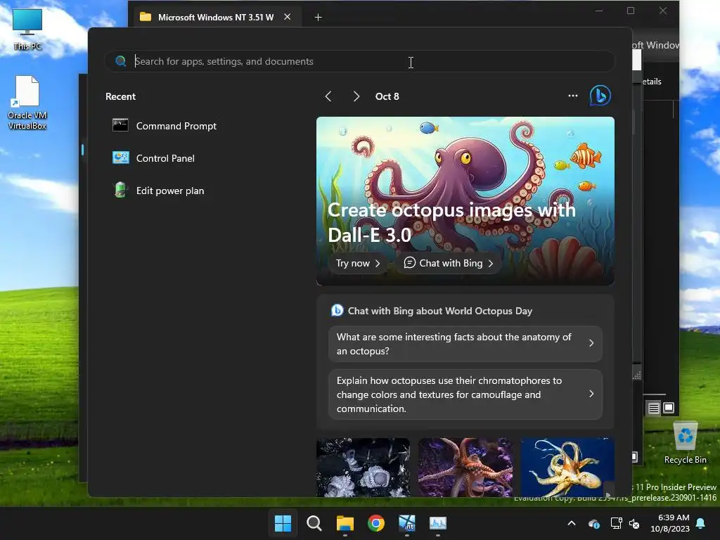Click the Bing Chat logo button
Image resolution: width=720 pixels, height=540 pixels.
(x=600, y=96)
